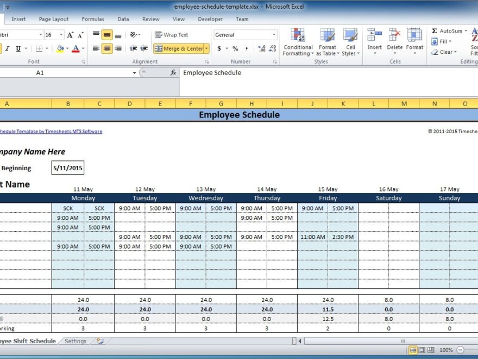Click the Insert Function fx icon
The height and width of the screenshot is (359, 478).
[173, 72]
